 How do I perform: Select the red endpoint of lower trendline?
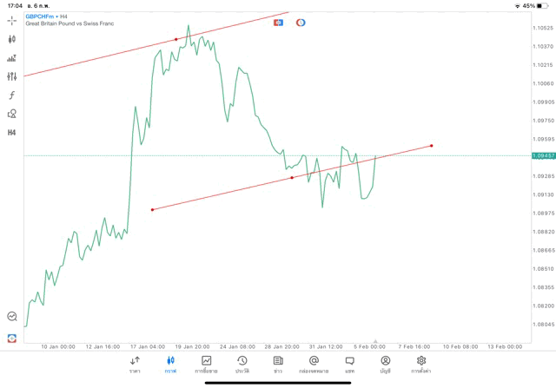click(x=431, y=145)
